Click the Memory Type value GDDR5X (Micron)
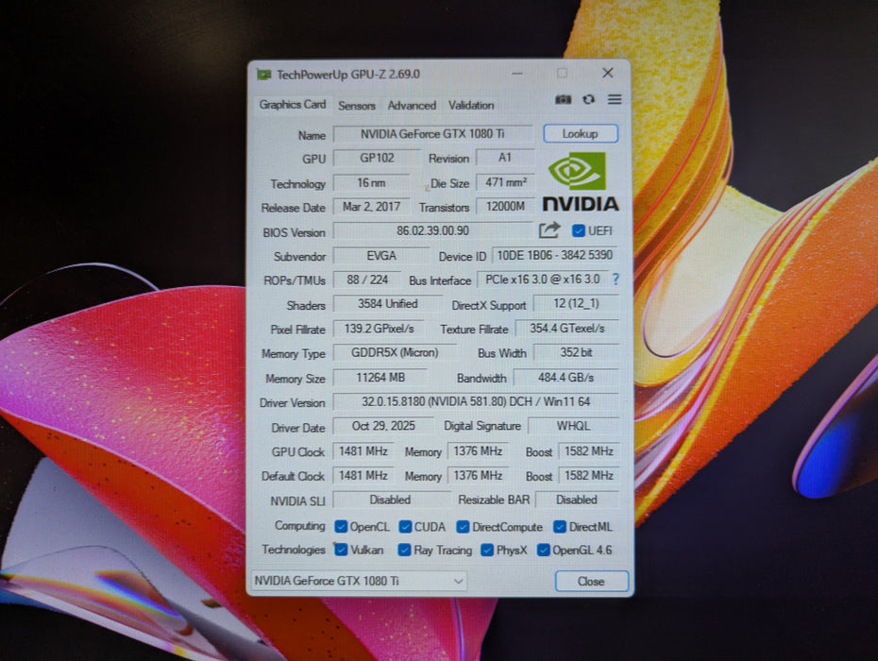Screen dimensions: 878x661 [x=395, y=353]
